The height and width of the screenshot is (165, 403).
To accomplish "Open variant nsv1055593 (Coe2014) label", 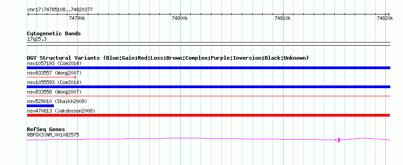I will pos(54,82).
